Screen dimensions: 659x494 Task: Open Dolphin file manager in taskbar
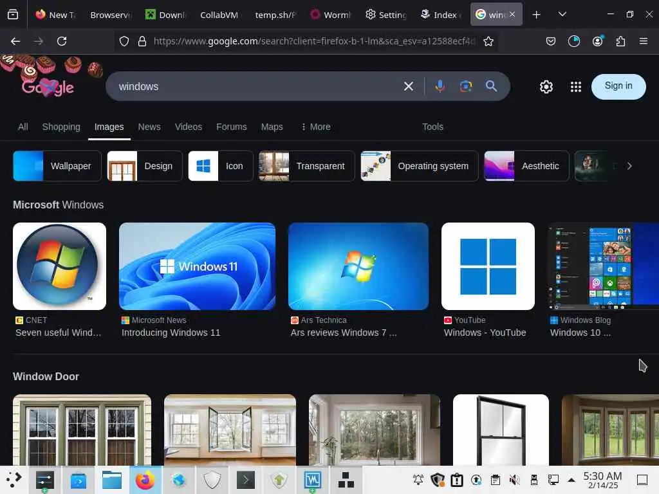[112, 480]
